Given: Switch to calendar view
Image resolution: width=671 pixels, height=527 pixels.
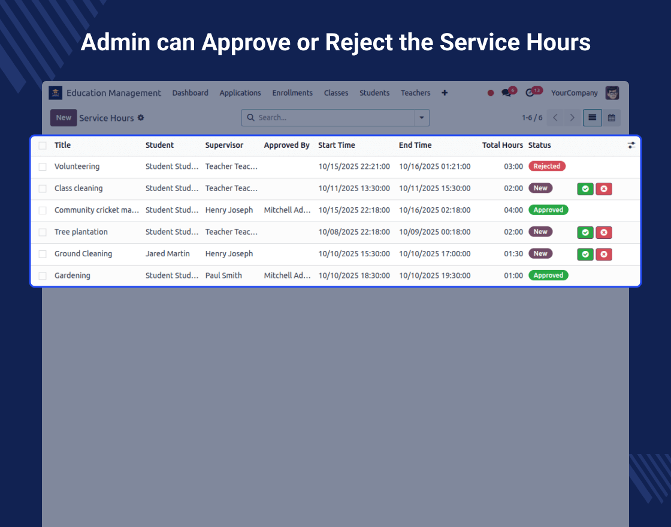Looking at the screenshot, I should (x=612, y=117).
